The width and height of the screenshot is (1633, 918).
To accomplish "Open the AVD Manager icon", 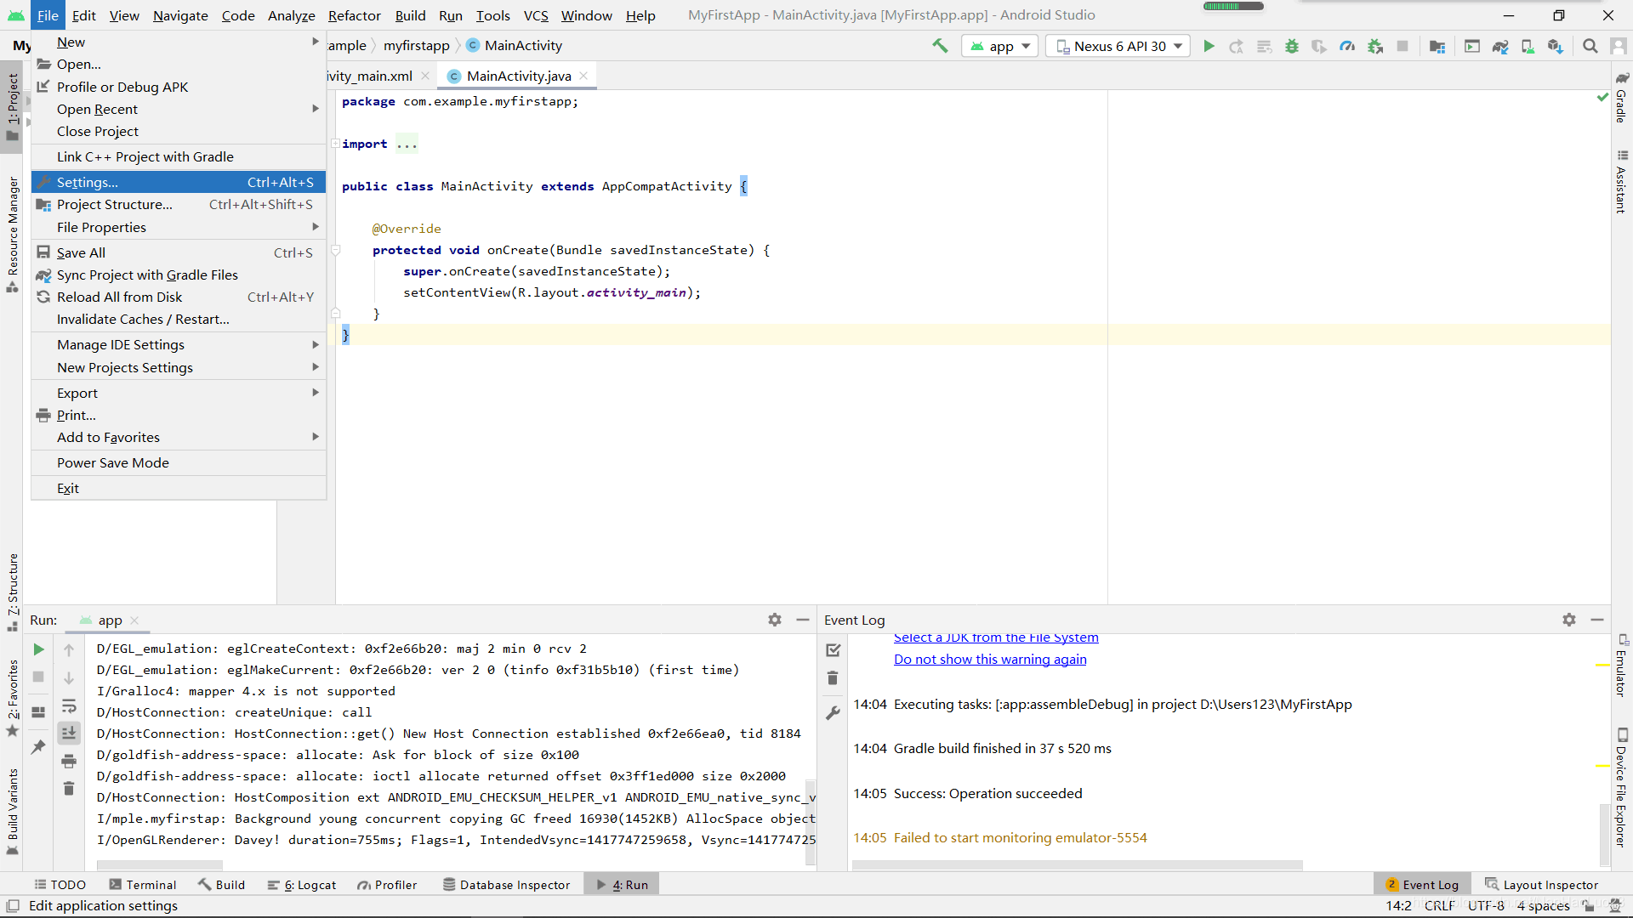I will (1528, 46).
